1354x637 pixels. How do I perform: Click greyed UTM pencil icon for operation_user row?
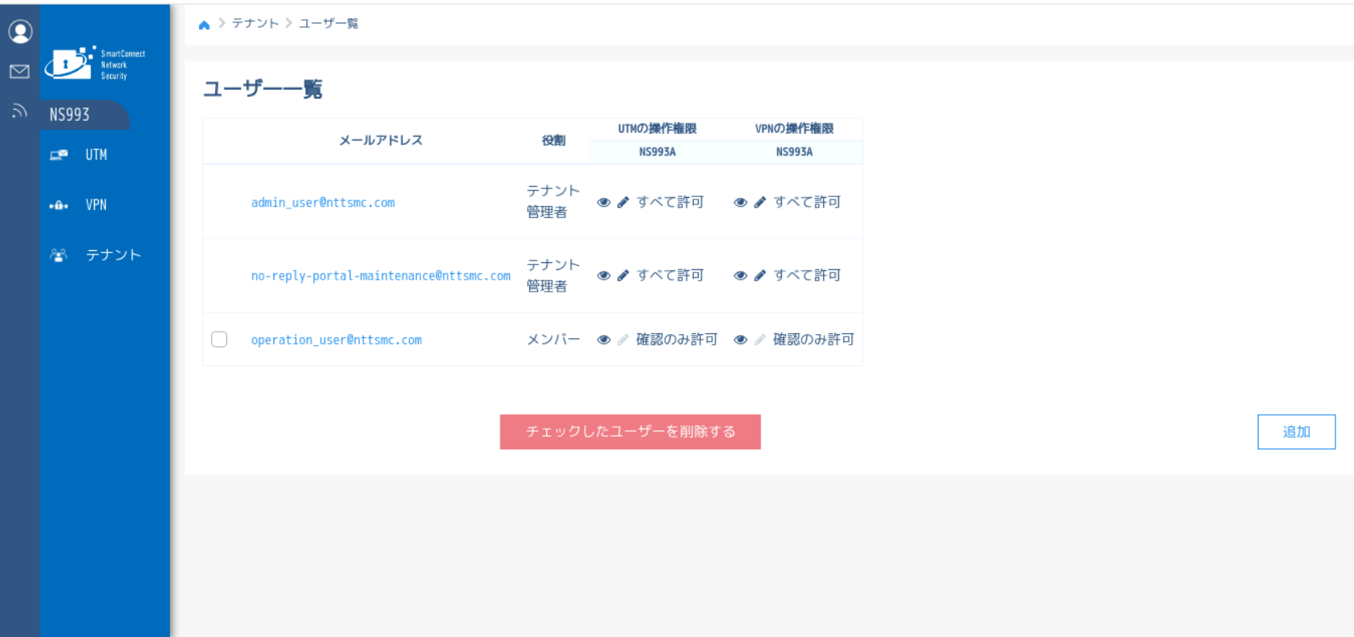[623, 340]
